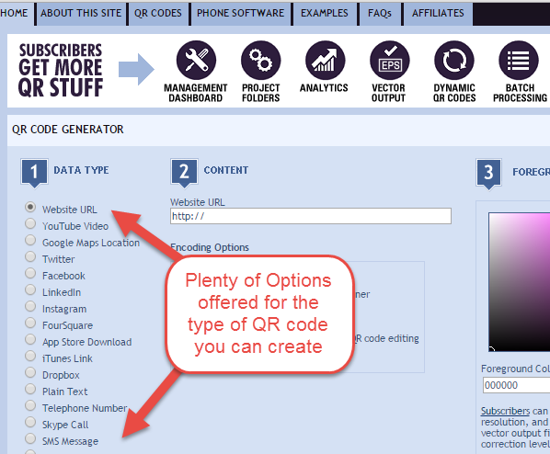Select the FourSquare radio button
550x454 pixels.
click(30, 323)
